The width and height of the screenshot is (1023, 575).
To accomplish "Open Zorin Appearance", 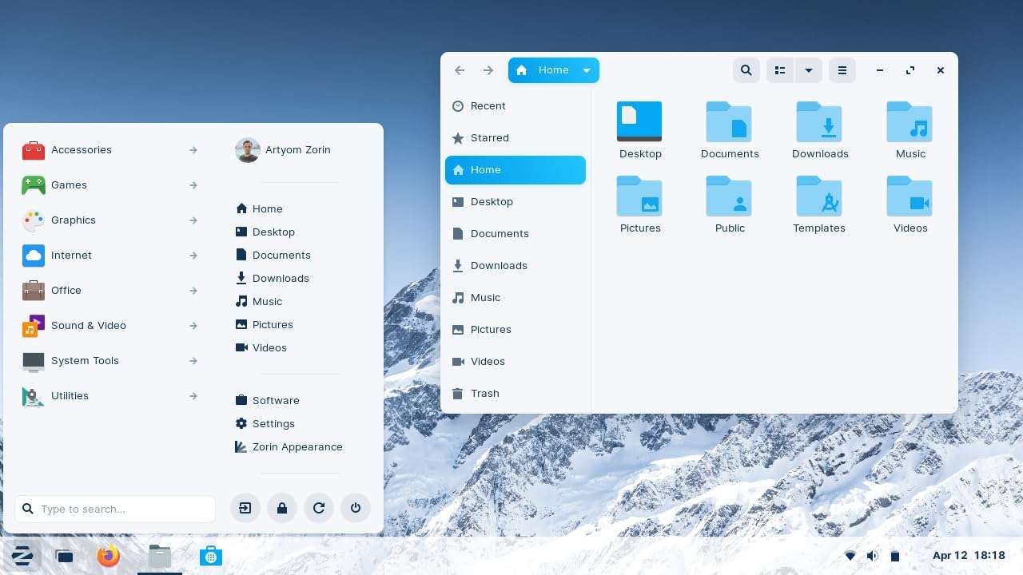I will pos(297,446).
